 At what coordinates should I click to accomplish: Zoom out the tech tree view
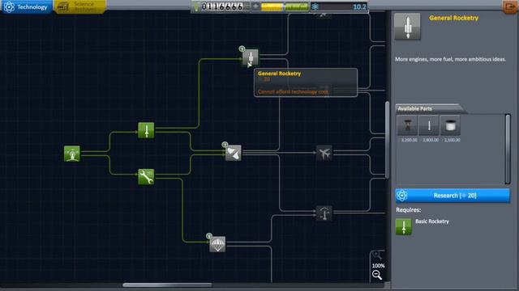point(377,275)
